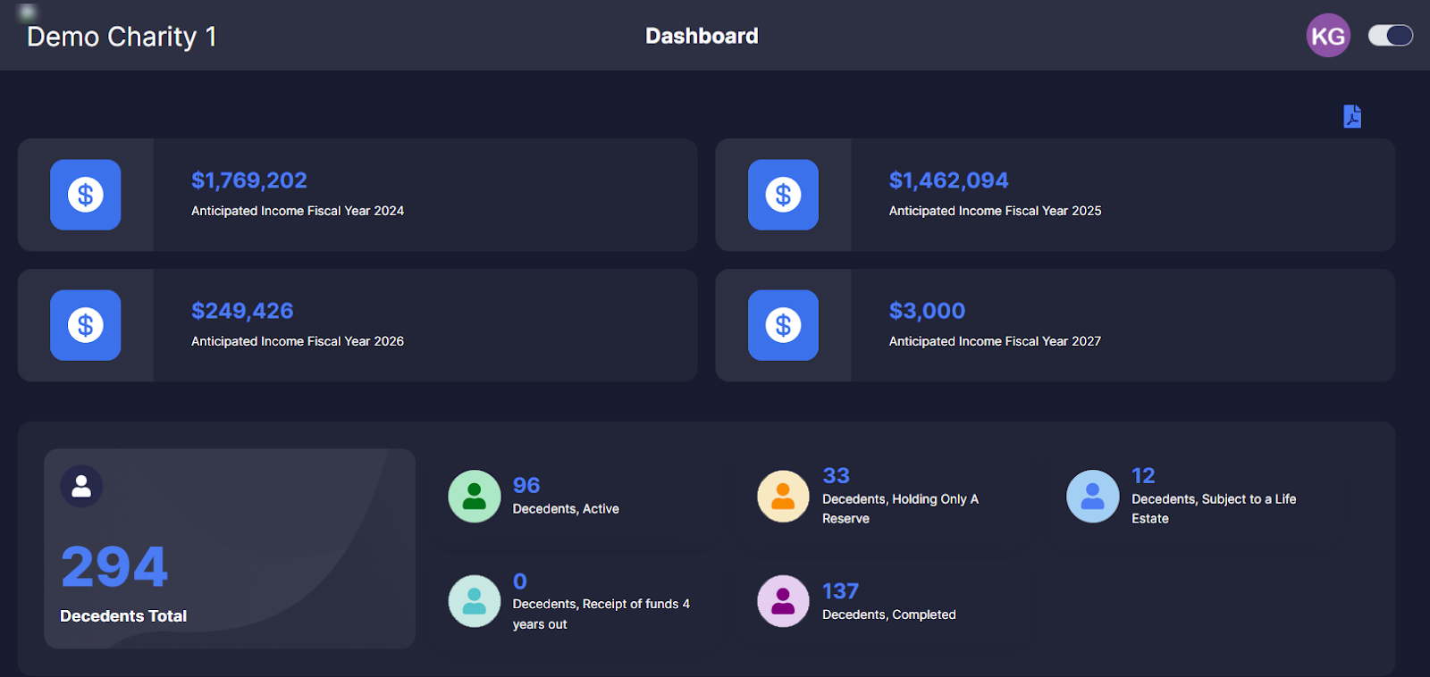1430x677 pixels.
Task: Click dollar icon for Fiscal Year 2024
Action: [86, 195]
